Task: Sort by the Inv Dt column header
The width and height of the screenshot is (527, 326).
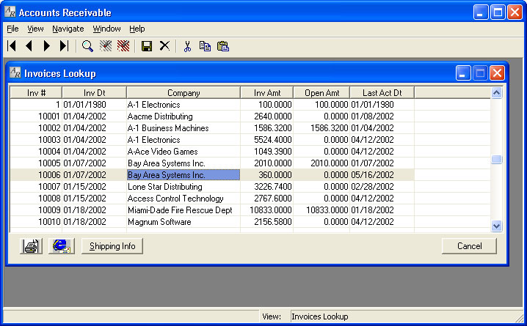Action: coord(94,92)
